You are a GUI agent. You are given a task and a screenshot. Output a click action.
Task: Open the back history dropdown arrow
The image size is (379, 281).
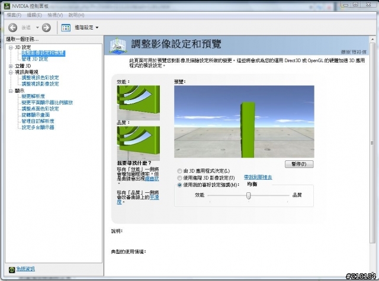pyautogui.click(x=37, y=28)
